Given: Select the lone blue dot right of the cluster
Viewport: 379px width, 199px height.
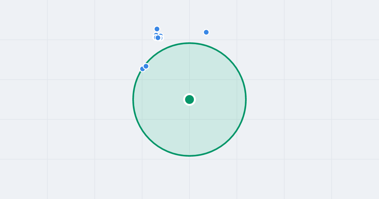Looking at the screenshot, I should (x=206, y=32).
